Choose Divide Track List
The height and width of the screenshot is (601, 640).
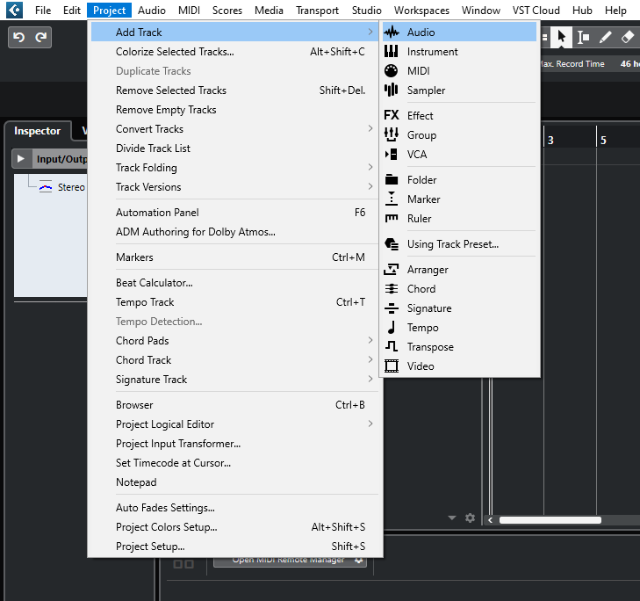pos(235,148)
